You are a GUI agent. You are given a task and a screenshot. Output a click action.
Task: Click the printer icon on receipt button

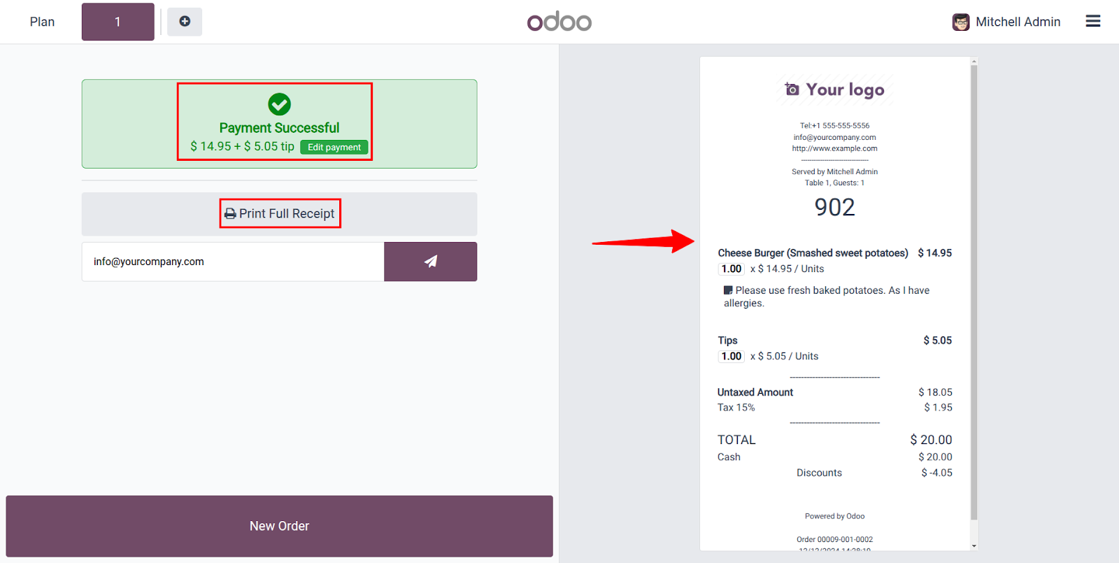(230, 214)
